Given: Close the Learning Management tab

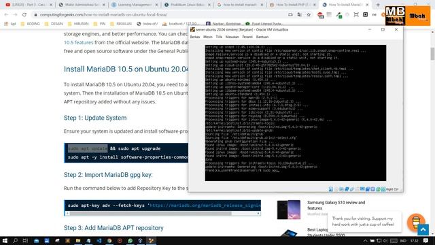Looking at the screenshot, I should coord(156,5).
